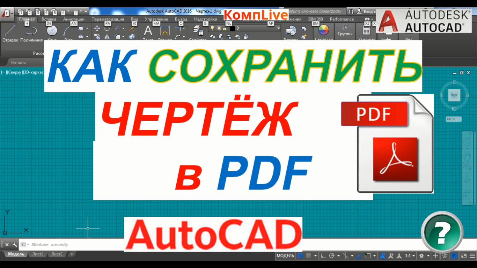Toggle the layer lock padlock icon
This screenshot has height=268, width=477.
225,28
